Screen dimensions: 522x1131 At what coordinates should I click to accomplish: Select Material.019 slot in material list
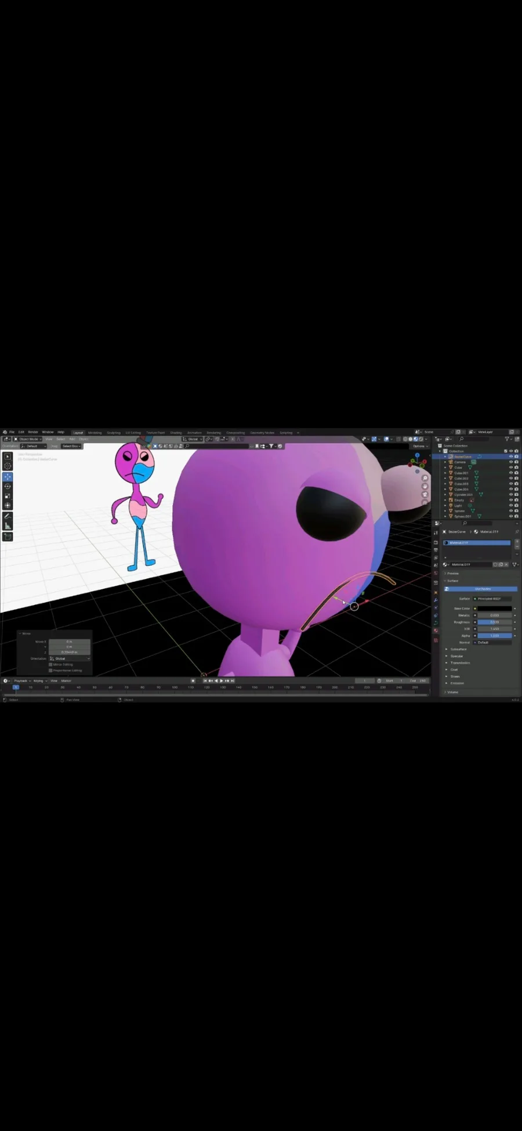[x=477, y=543]
